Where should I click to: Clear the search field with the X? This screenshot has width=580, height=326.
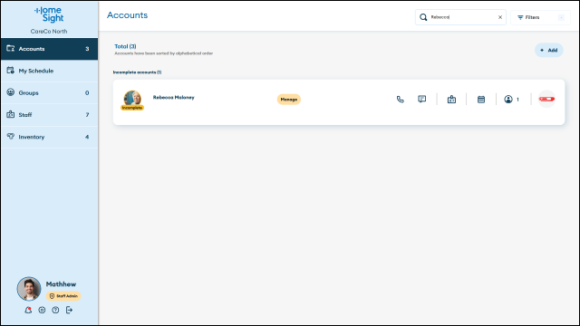click(x=500, y=17)
